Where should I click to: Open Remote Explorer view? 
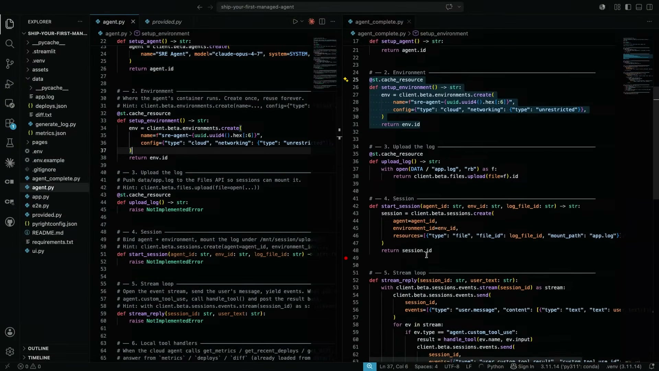(10, 103)
